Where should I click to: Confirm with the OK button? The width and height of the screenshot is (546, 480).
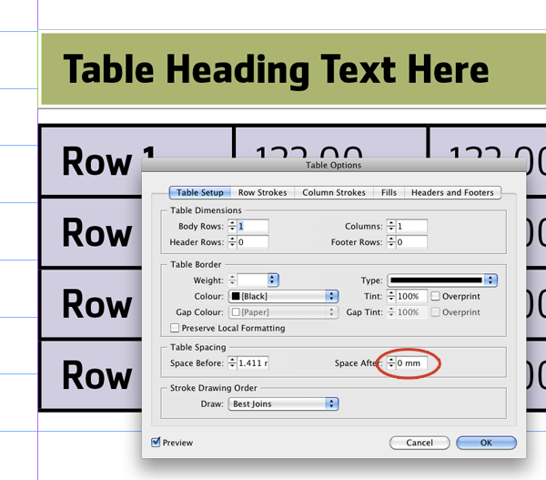[x=486, y=443]
